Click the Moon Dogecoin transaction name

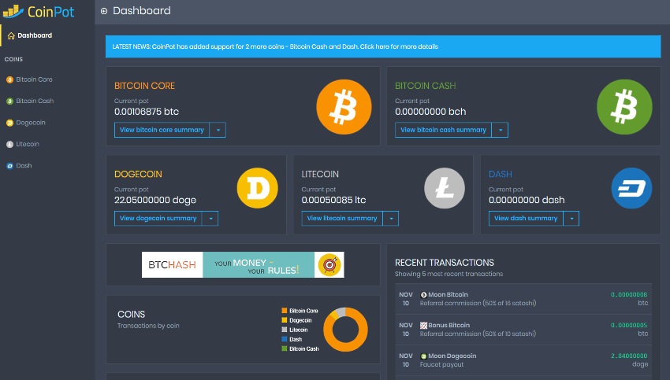[452, 356]
